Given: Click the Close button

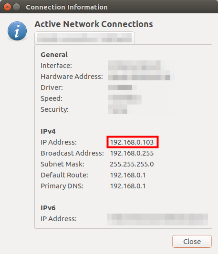Looking at the screenshot, I should coord(192,241).
